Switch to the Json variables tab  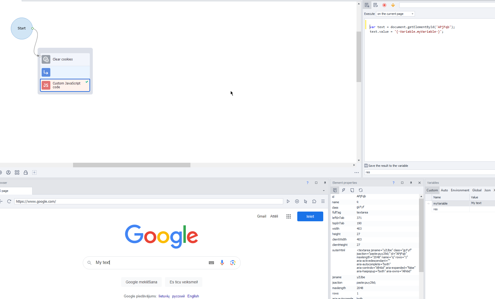click(x=487, y=190)
